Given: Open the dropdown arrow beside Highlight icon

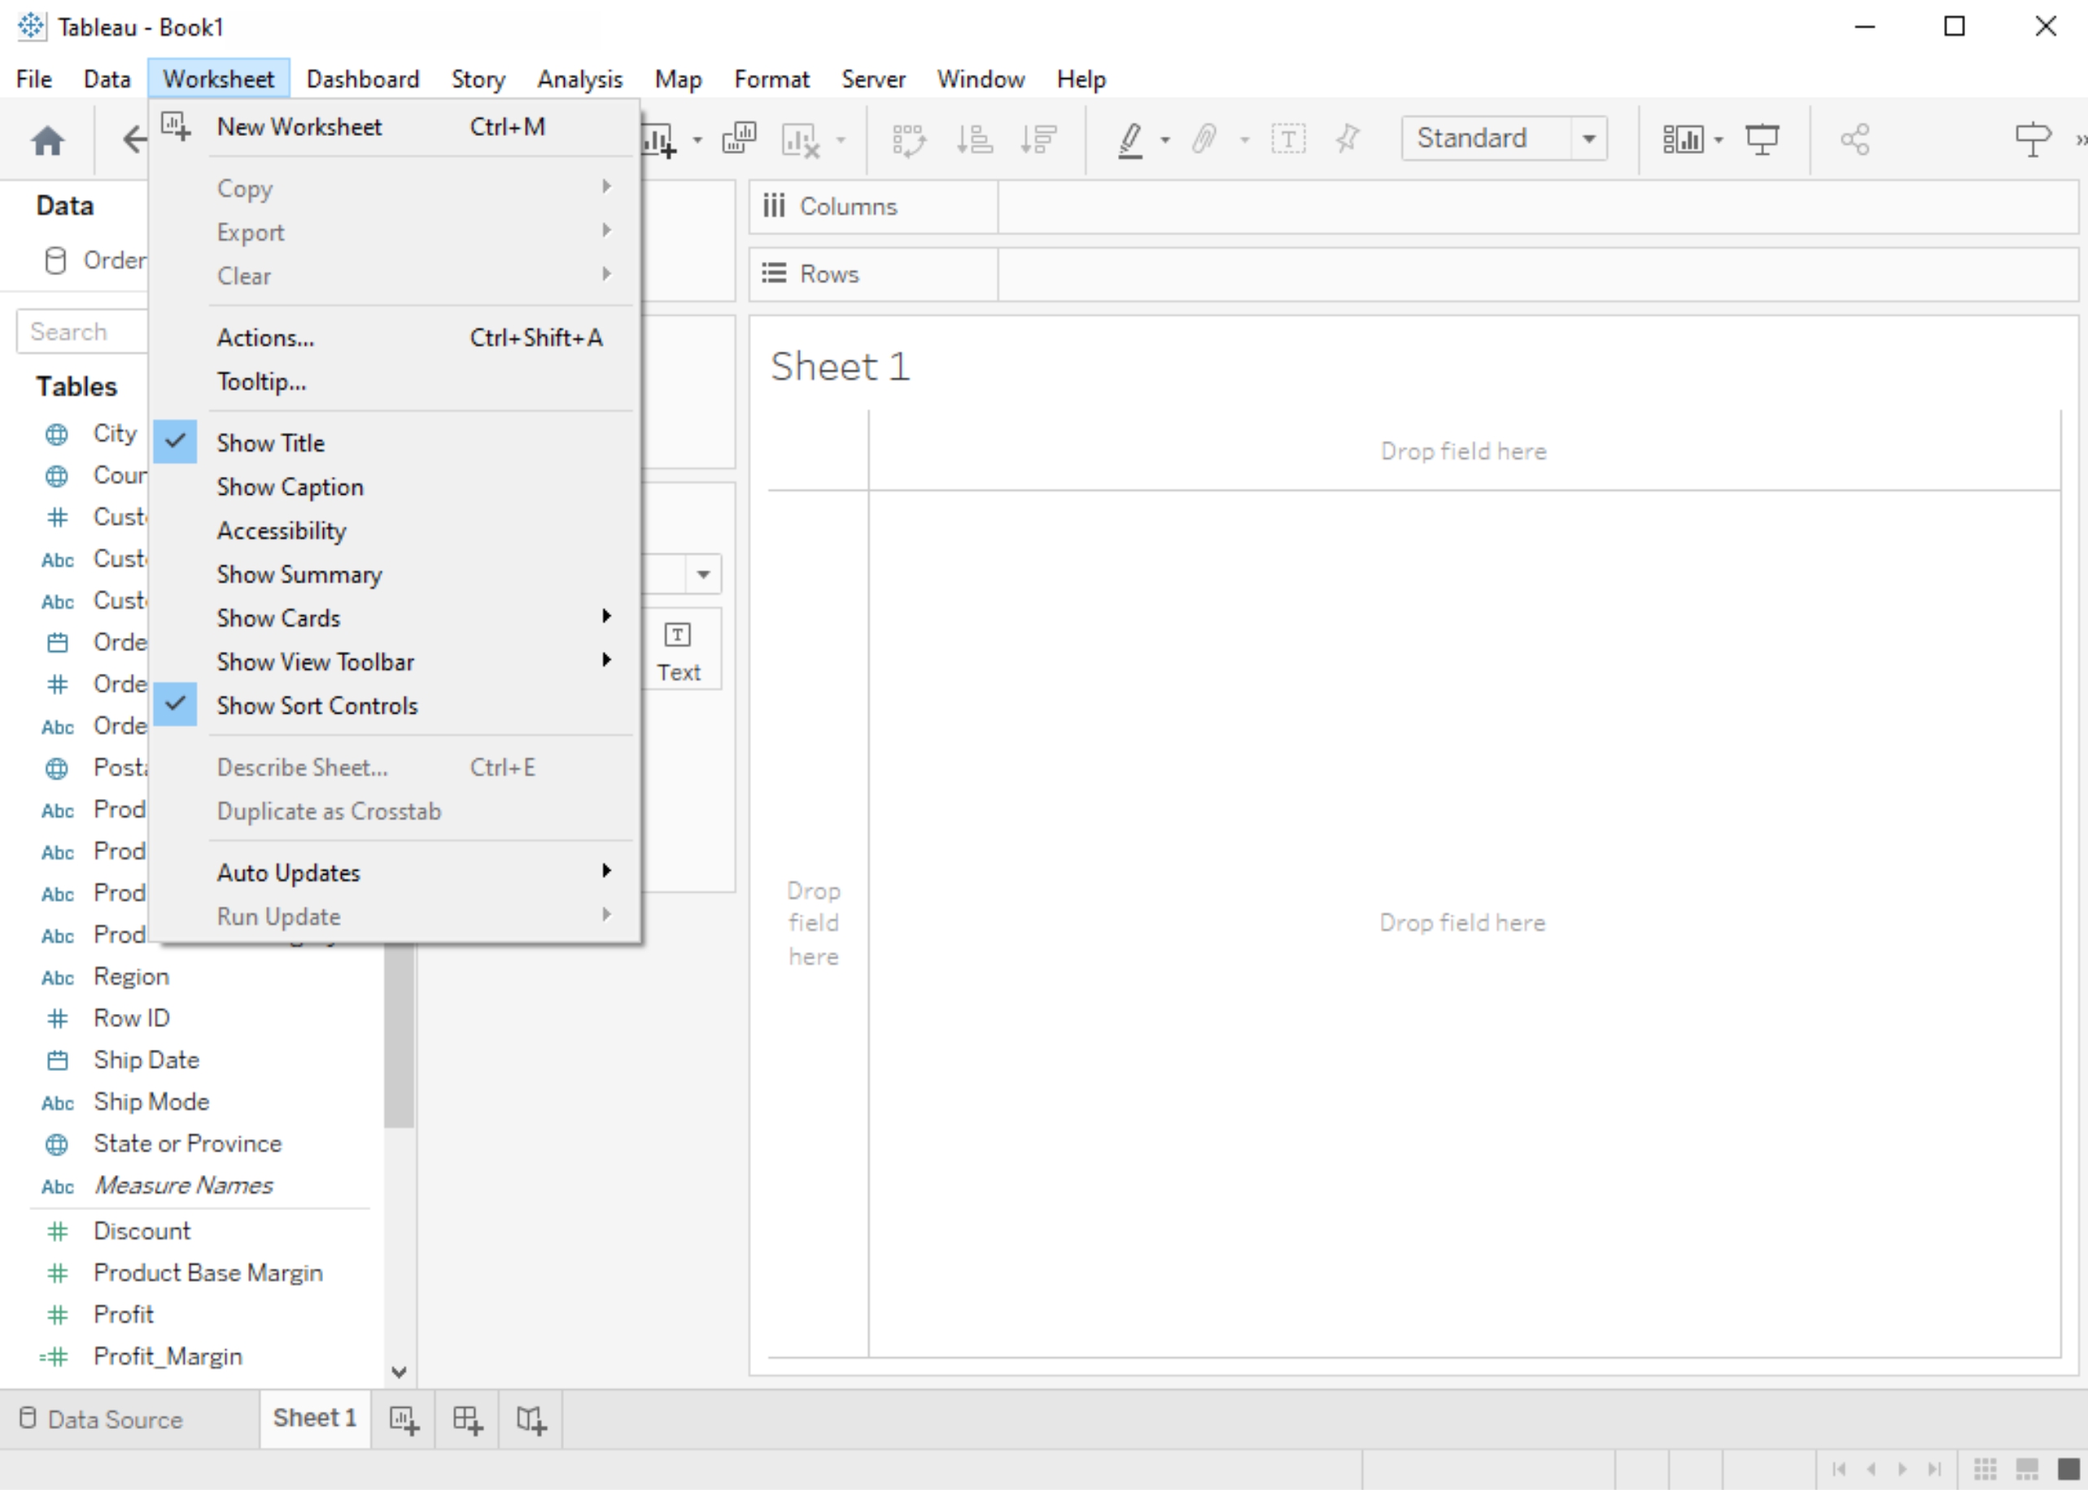Looking at the screenshot, I should coord(1165,141).
